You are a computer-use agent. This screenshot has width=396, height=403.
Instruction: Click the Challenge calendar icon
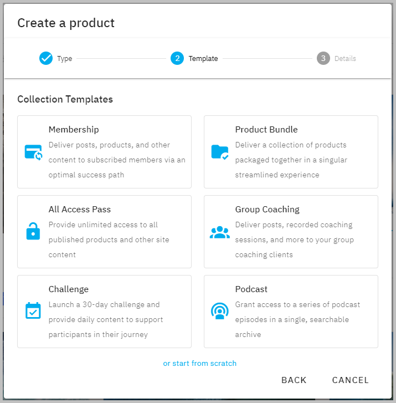(33, 310)
